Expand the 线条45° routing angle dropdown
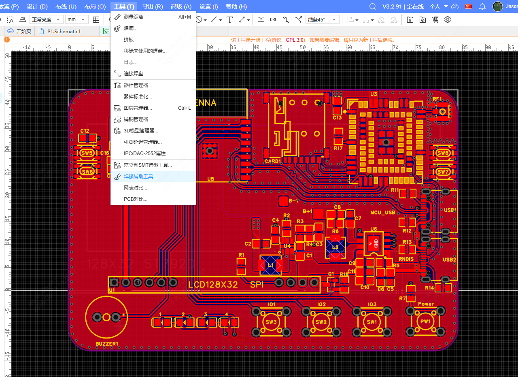Viewport: 518px width, 377px height. point(322,19)
